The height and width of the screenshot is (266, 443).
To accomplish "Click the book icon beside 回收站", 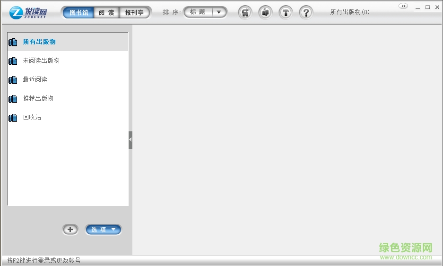I will point(13,118).
